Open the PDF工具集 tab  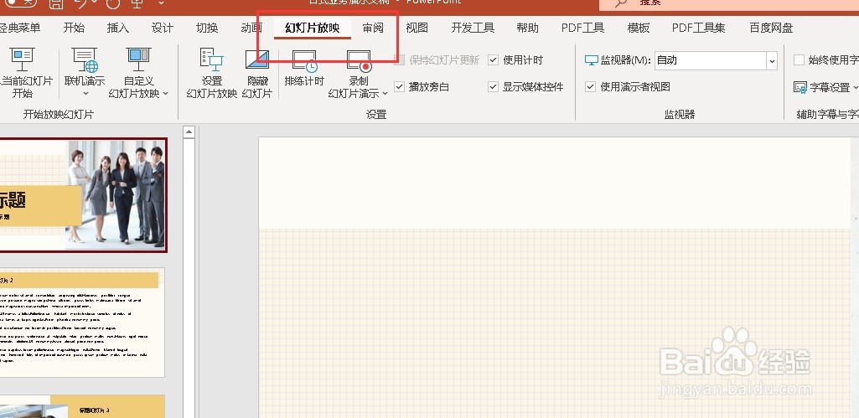coord(698,28)
